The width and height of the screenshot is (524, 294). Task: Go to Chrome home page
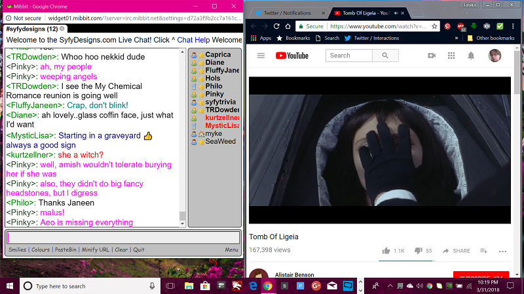pyautogui.click(x=288, y=26)
